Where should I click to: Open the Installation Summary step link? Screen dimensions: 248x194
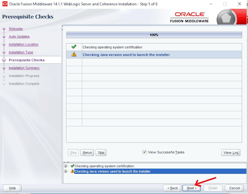click(x=24, y=68)
